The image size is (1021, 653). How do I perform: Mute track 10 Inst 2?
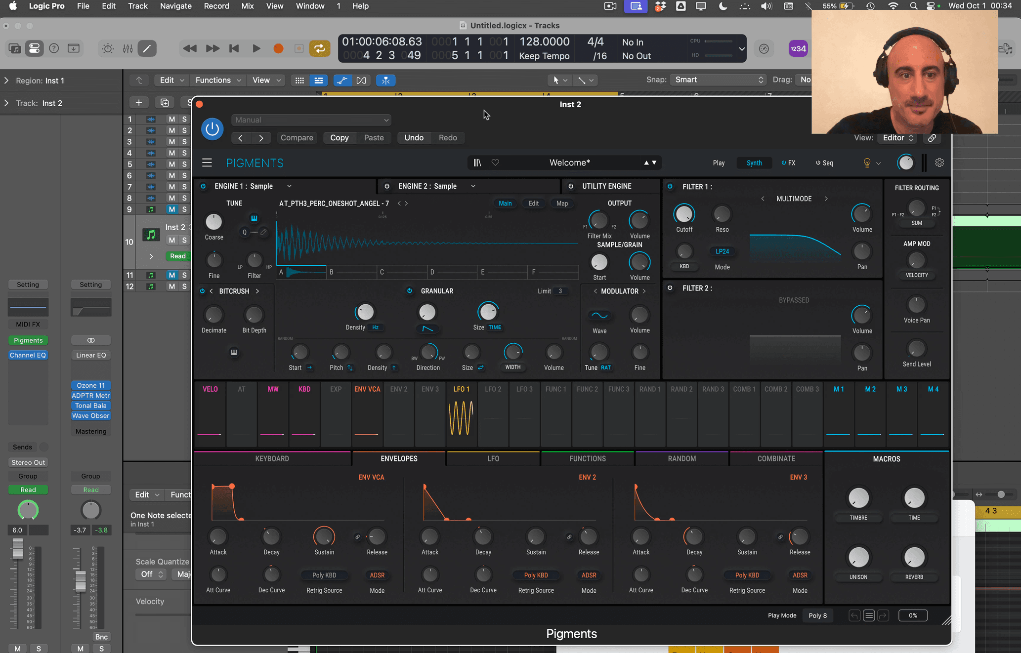click(x=171, y=240)
